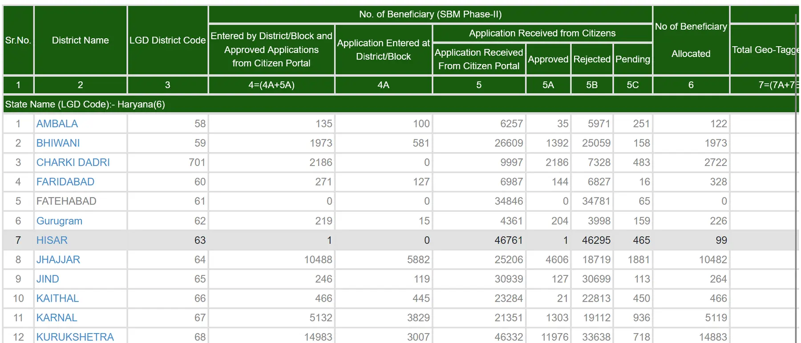This screenshot has height=343, width=801.
Task: Open the HISAR district link
Action: coord(52,240)
